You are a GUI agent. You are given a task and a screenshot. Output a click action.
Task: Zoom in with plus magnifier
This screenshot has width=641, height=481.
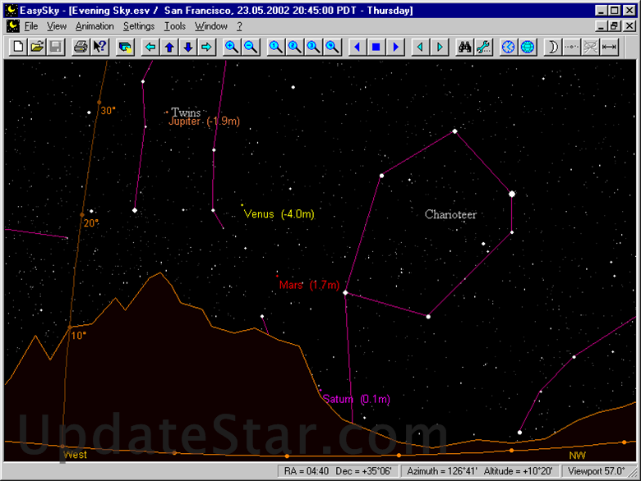coord(232,48)
